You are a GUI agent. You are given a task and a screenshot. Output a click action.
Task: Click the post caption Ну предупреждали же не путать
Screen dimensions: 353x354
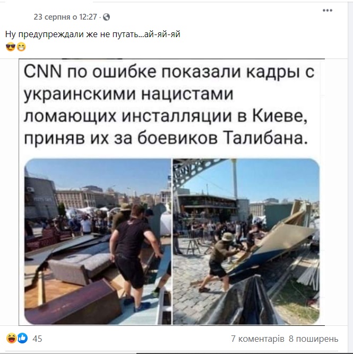click(92, 34)
